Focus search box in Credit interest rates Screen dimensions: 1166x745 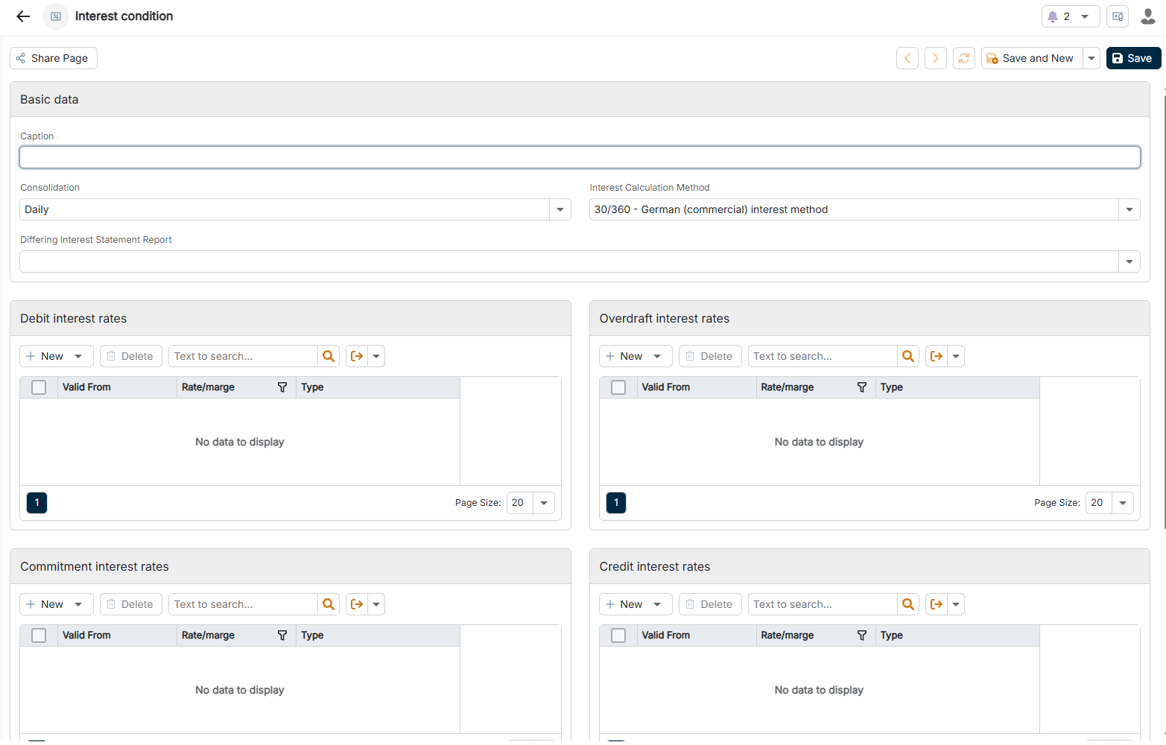point(823,604)
